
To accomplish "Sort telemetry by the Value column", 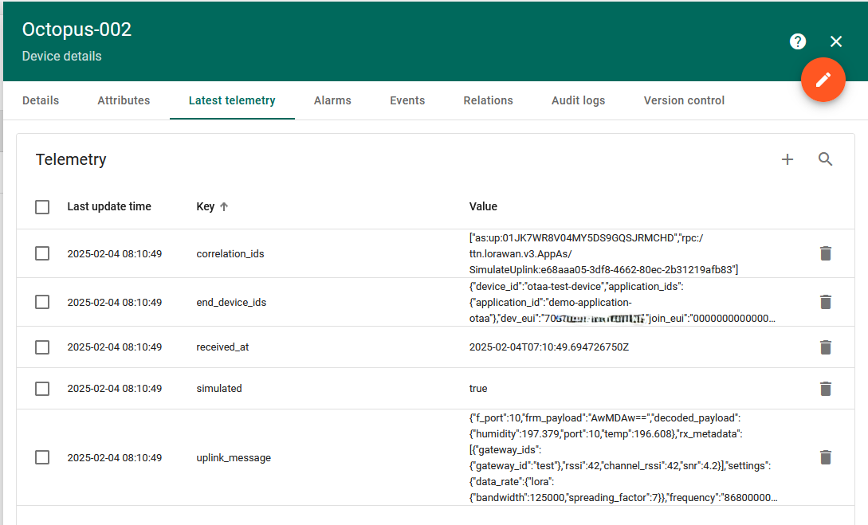I will 483,206.
